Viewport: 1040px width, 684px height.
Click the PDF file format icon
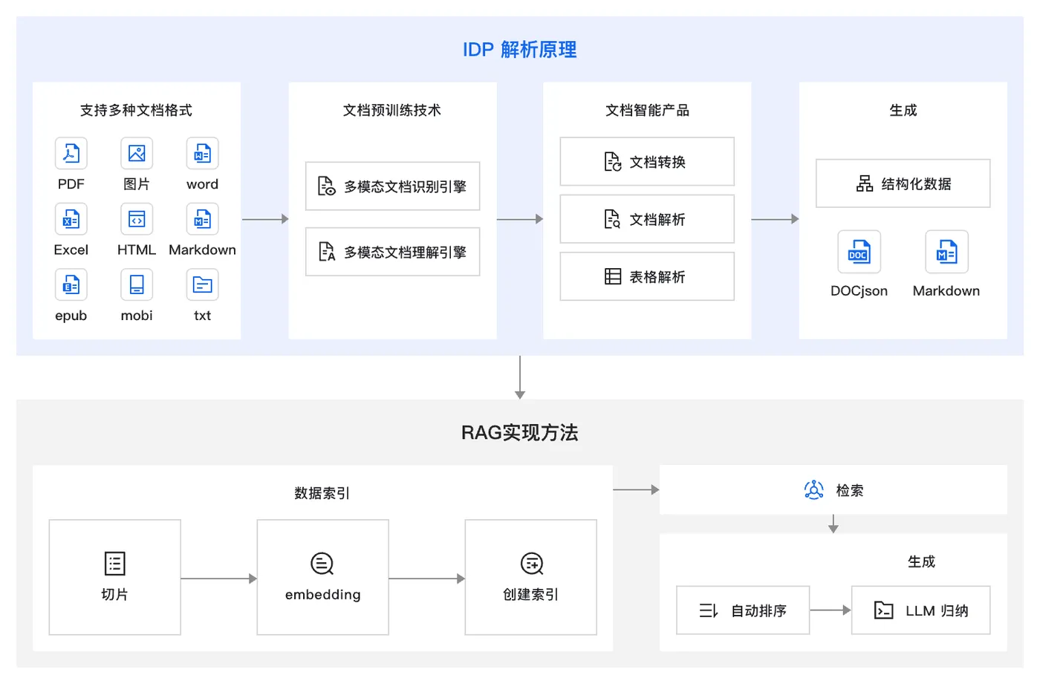71,154
